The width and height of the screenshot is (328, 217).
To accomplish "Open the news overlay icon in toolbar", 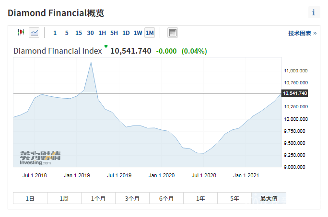I will [173, 33].
